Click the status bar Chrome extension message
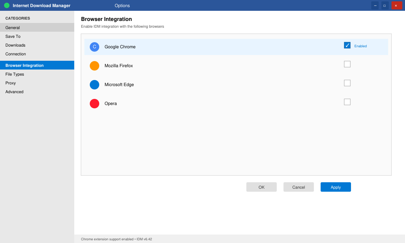The height and width of the screenshot is (243, 405). 116,239
